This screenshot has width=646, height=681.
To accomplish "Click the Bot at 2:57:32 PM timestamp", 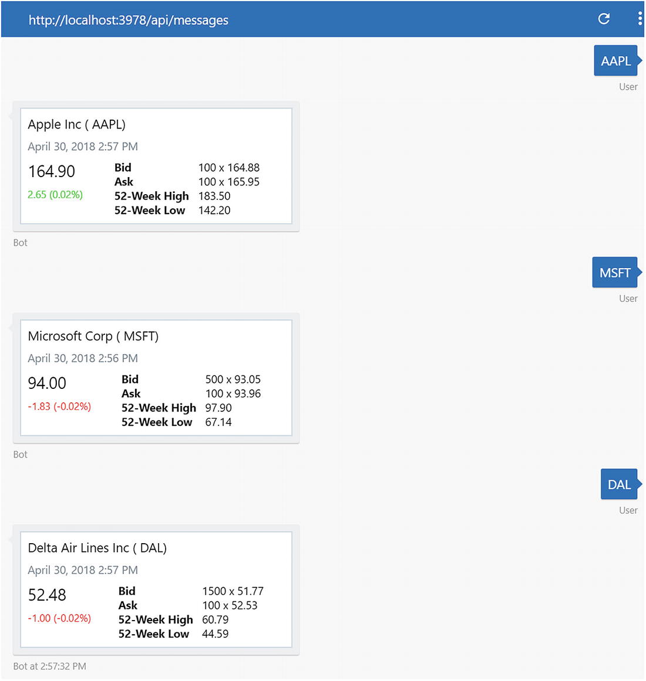I will 49,666.
